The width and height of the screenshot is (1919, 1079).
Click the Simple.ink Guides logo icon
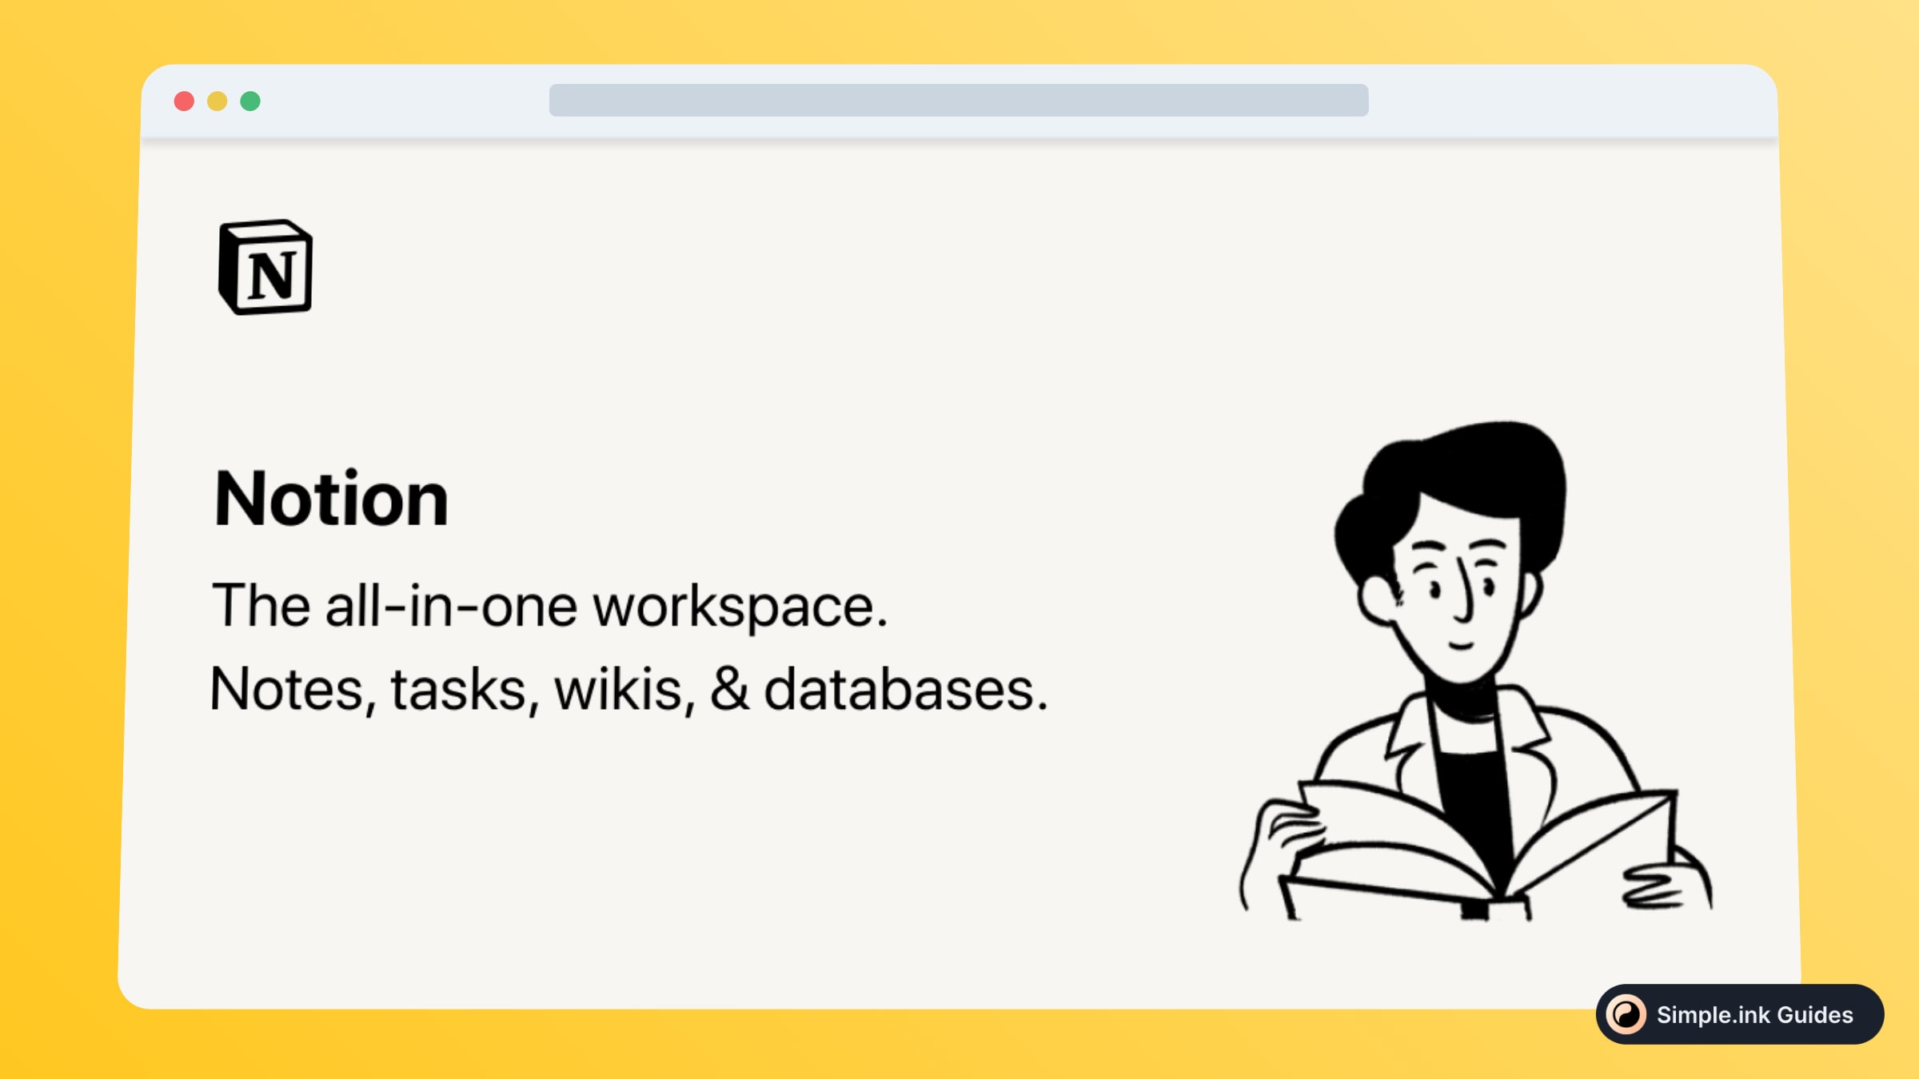pos(1622,1014)
